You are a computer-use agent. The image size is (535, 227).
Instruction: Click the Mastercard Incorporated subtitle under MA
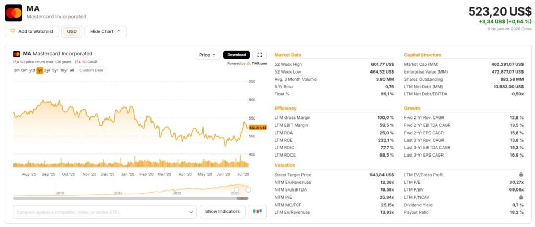[56, 16]
